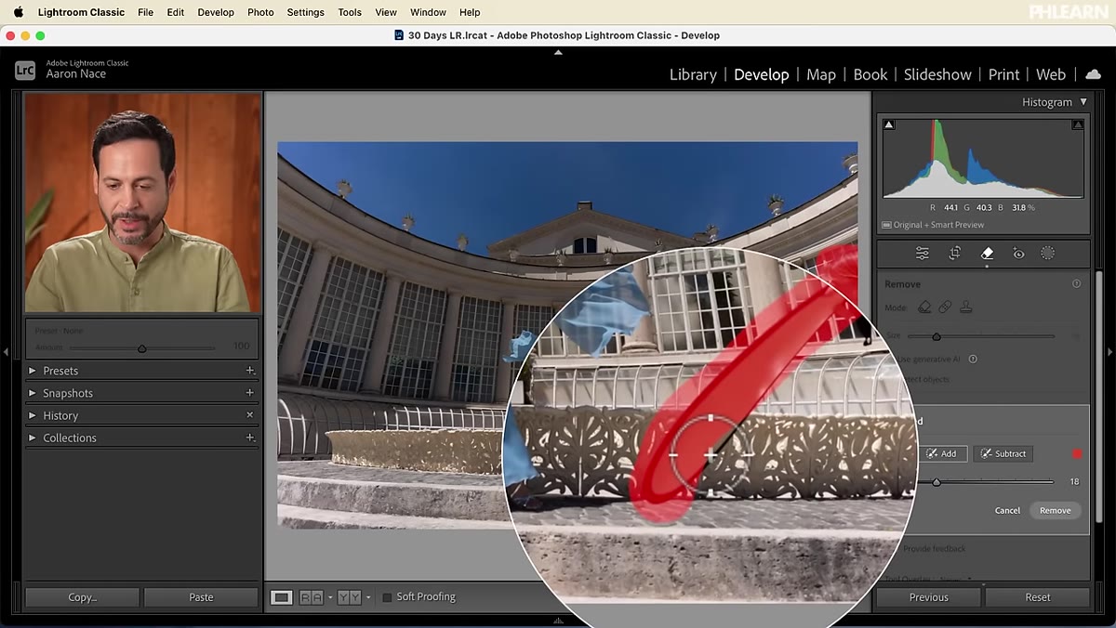Open the File menu
The height and width of the screenshot is (628, 1116).
pyautogui.click(x=145, y=12)
